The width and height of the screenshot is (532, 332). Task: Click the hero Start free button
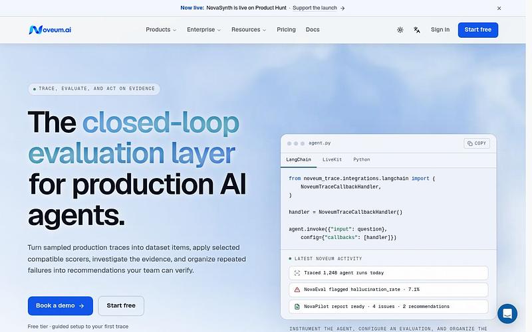121,305
